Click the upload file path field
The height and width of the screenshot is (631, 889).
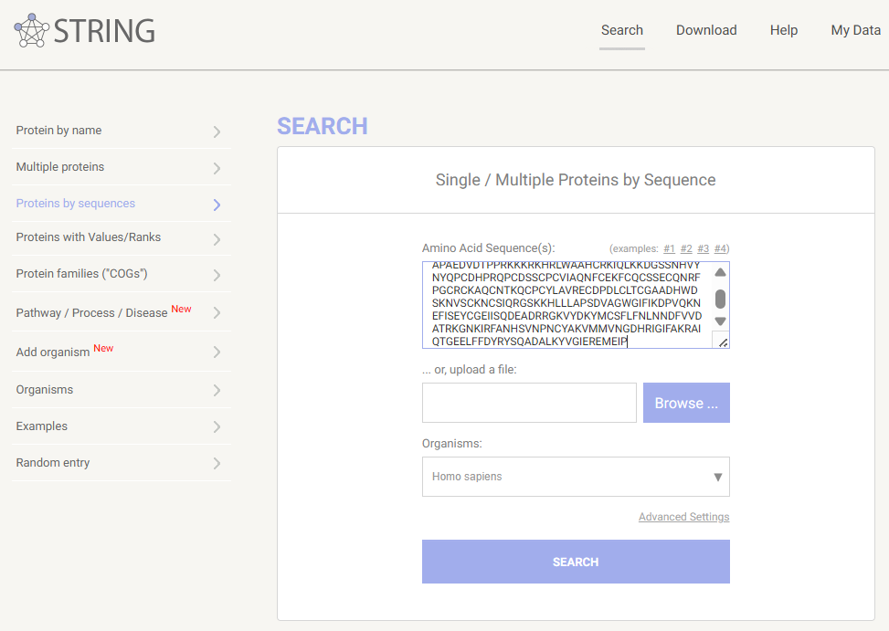pyautogui.click(x=529, y=403)
